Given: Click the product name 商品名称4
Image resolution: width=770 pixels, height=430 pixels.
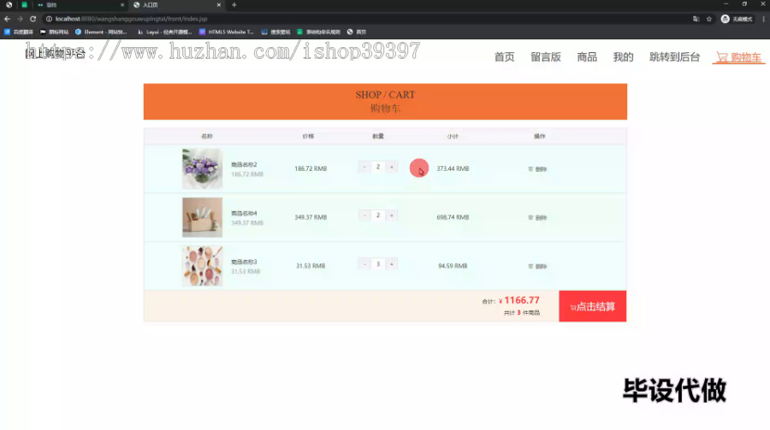Looking at the screenshot, I should point(244,213).
